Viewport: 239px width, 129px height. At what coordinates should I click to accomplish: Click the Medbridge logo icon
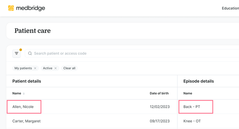(11, 8)
